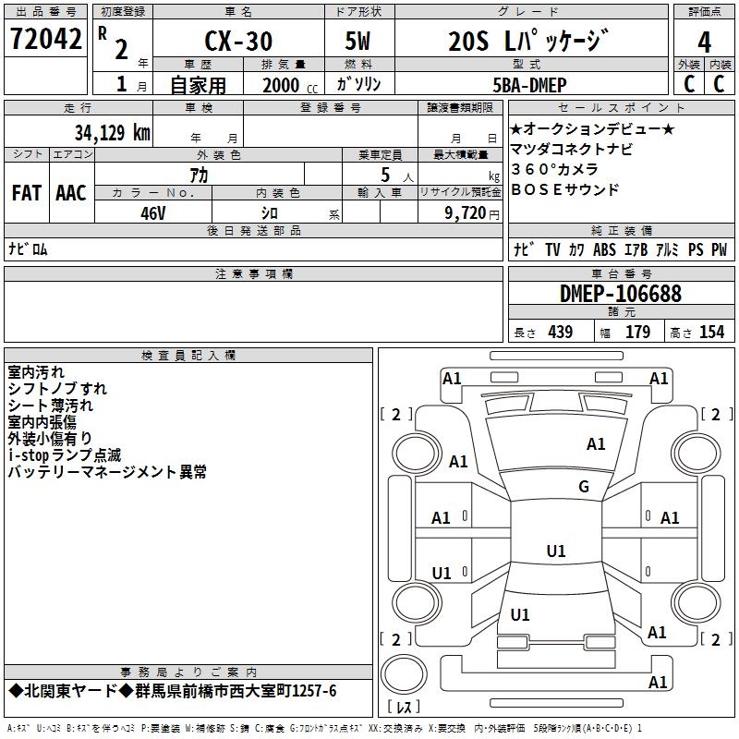Viewport: 739px width, 739px height.
Task: Click engine displacement 2000 cc
Action: pyautogui.click(x=290, y=86)
